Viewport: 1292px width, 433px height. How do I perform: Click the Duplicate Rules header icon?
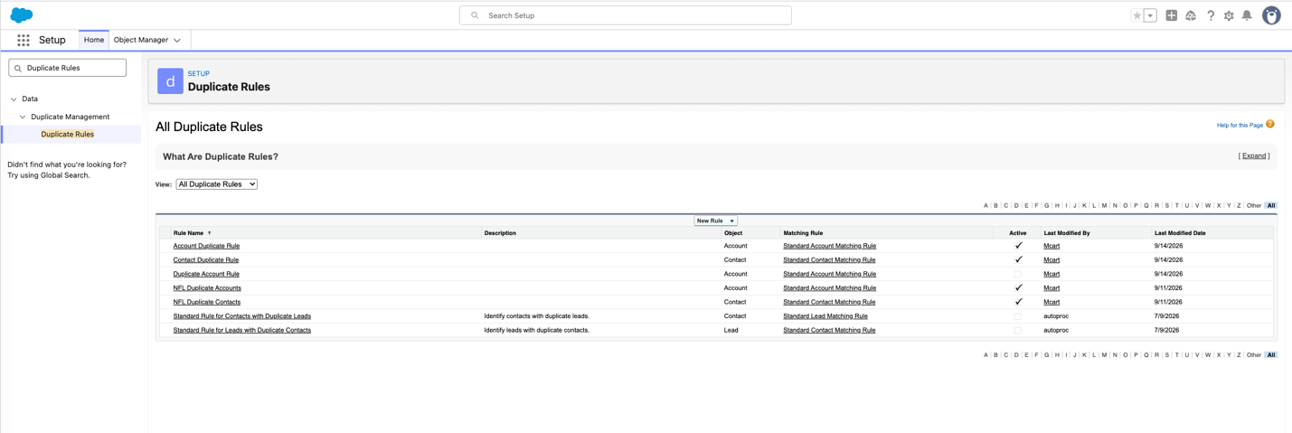tap(170, 81)
